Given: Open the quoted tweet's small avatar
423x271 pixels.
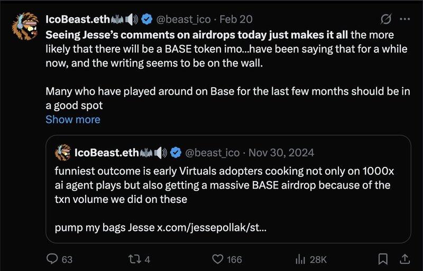Looking at the screenshot, I should click(63, 152).
